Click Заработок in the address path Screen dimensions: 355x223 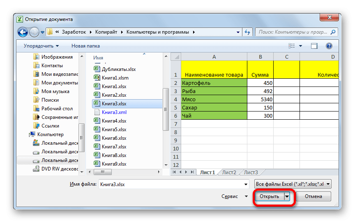pyautogui.click(x=74, y=32)
